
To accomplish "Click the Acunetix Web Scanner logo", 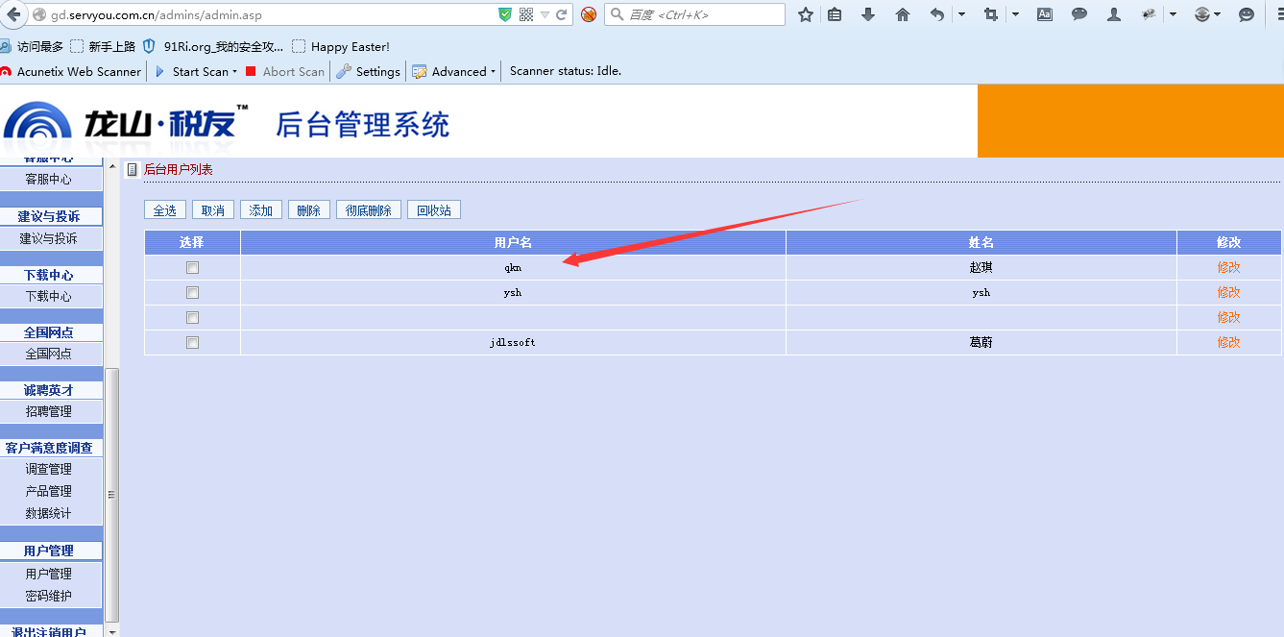I will (x=6, y=72).
